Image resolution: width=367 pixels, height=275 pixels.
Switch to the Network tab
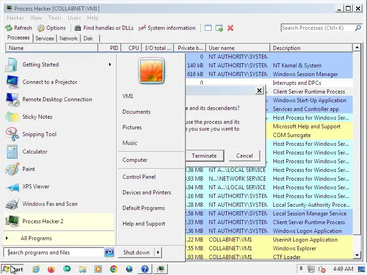point(68,38)
